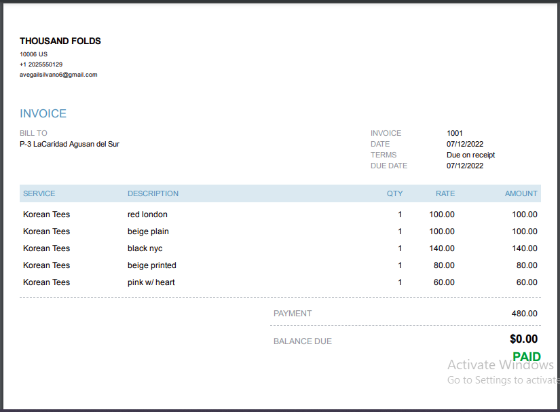This screenshot has height=412, width=560.
Task: Click the payment amount 480.00
Action: (524, 314)
